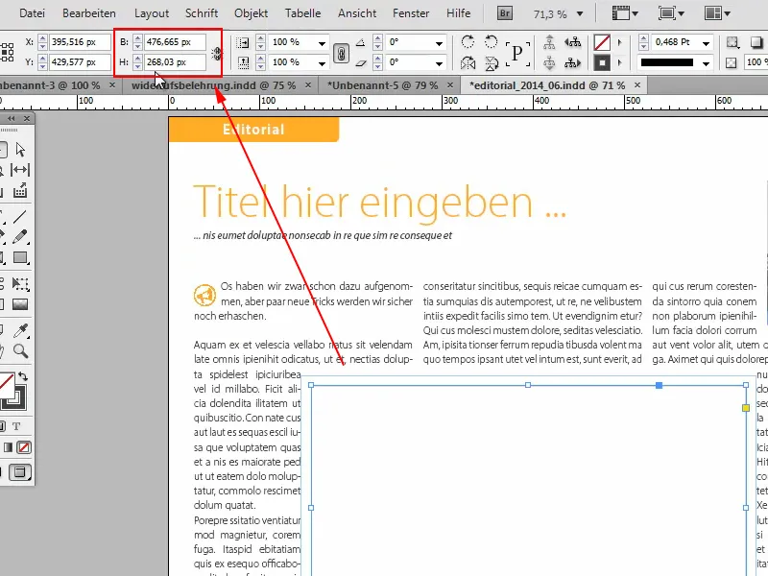Select the Rectangle tool
The width and height of the screenshot is (768, 576).
(20, 257)
